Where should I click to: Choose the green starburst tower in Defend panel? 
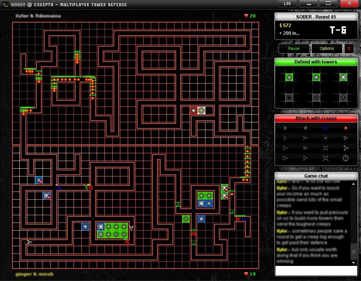click(316, 77)
